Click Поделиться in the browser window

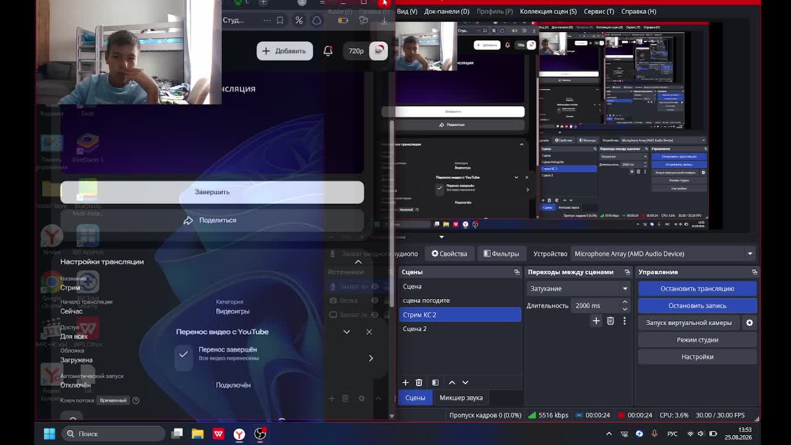(x=212, y=221)
